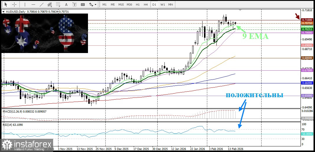Switch chart to M1 timeframe
This screenshot has height=152, width=315.
[105, 4]
